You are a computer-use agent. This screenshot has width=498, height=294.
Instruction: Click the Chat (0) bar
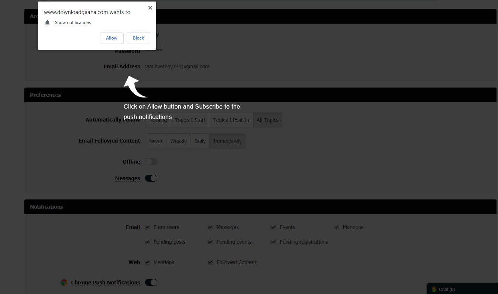(447, 290)
